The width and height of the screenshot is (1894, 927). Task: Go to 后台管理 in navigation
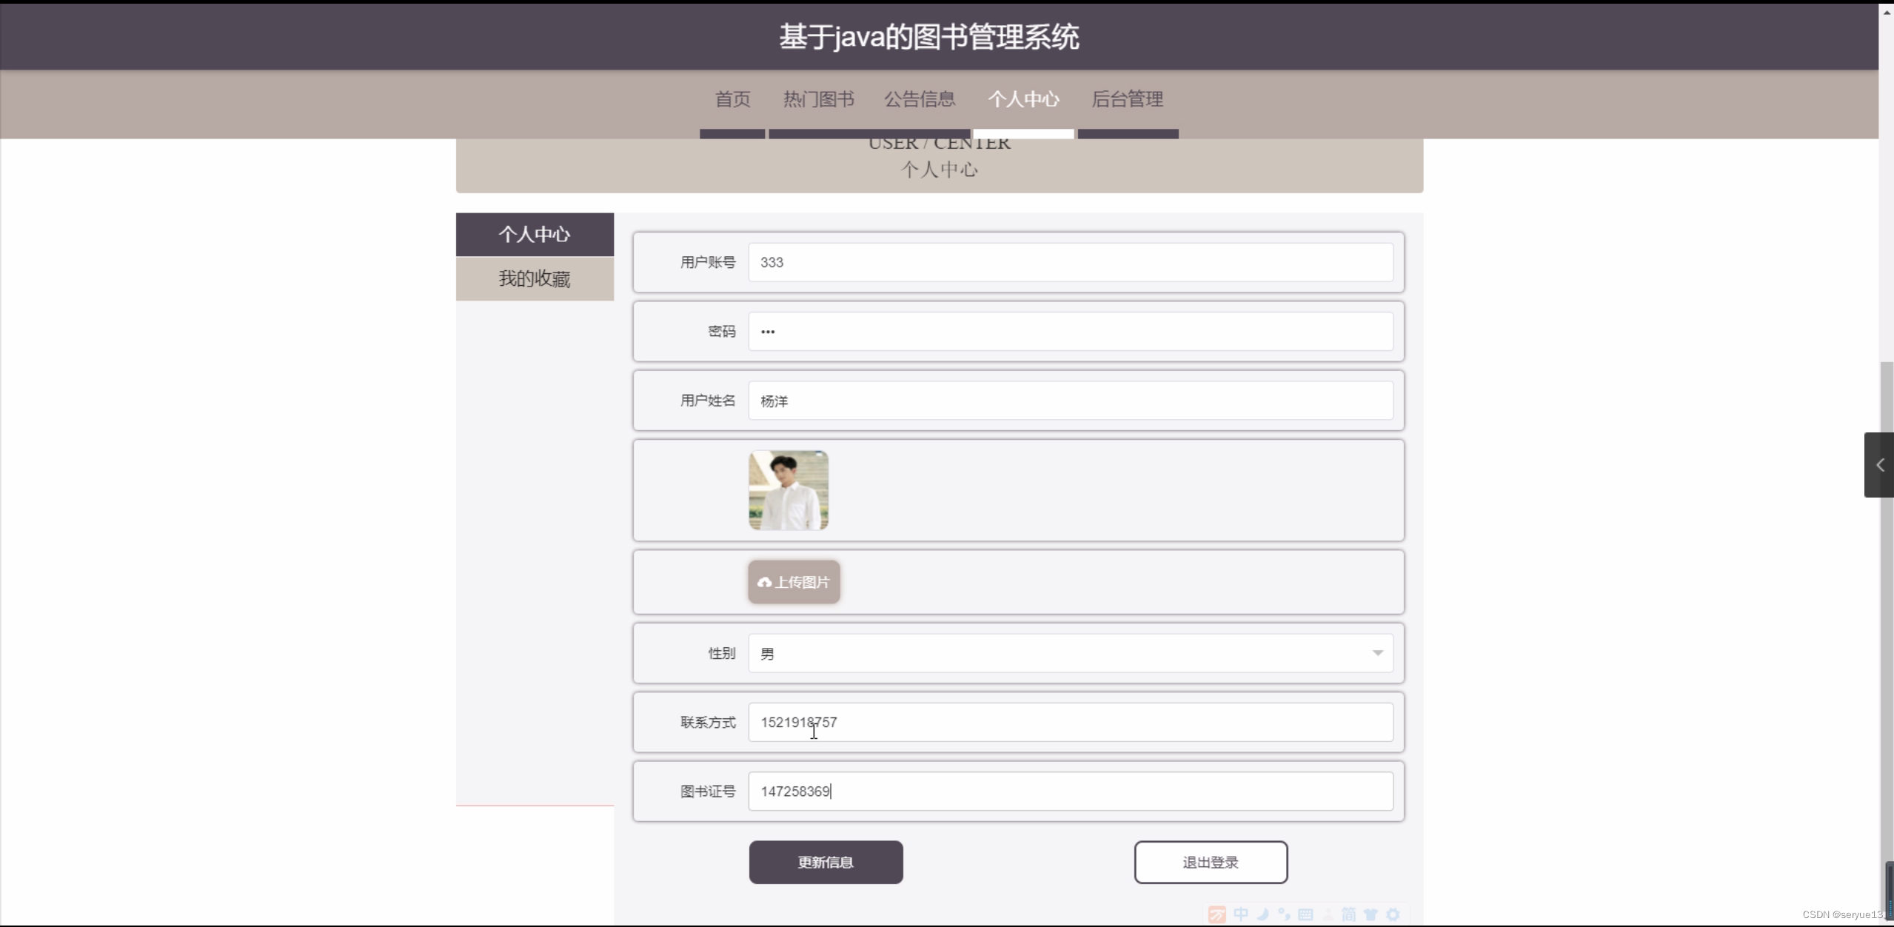(1127, 99)
